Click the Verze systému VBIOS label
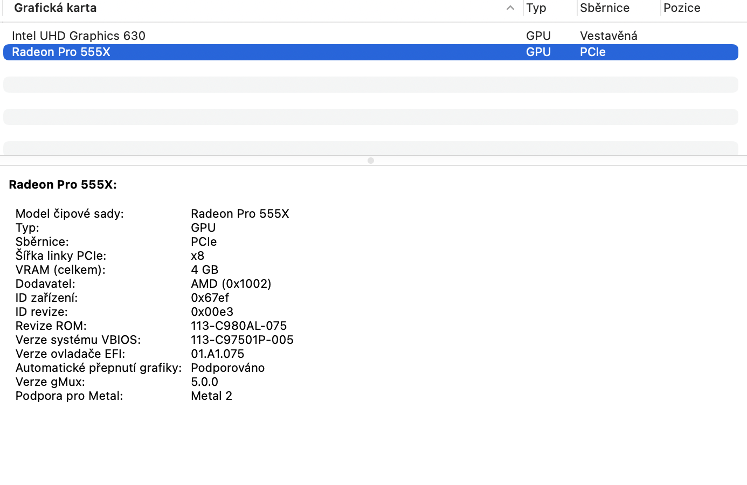 (78, 340)
